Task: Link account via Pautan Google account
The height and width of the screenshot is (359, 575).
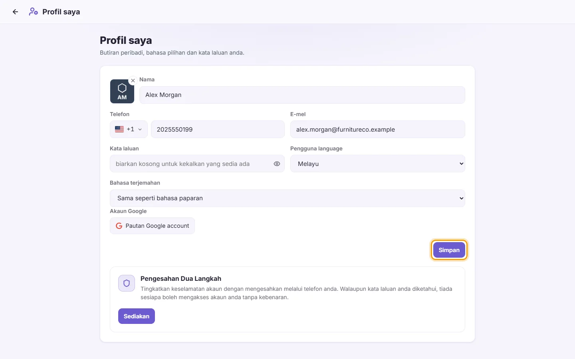Action: tap(152, 226)
